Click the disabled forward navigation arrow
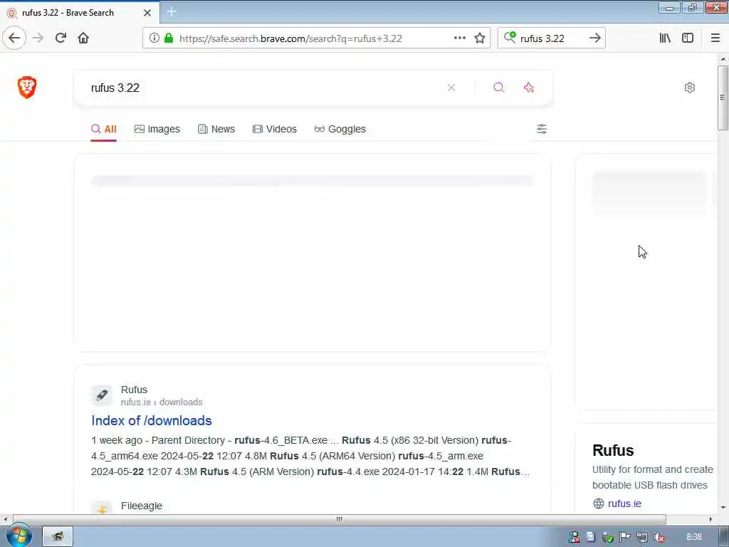The height and width of the screenshot is (547, 729). coord(38,38)
